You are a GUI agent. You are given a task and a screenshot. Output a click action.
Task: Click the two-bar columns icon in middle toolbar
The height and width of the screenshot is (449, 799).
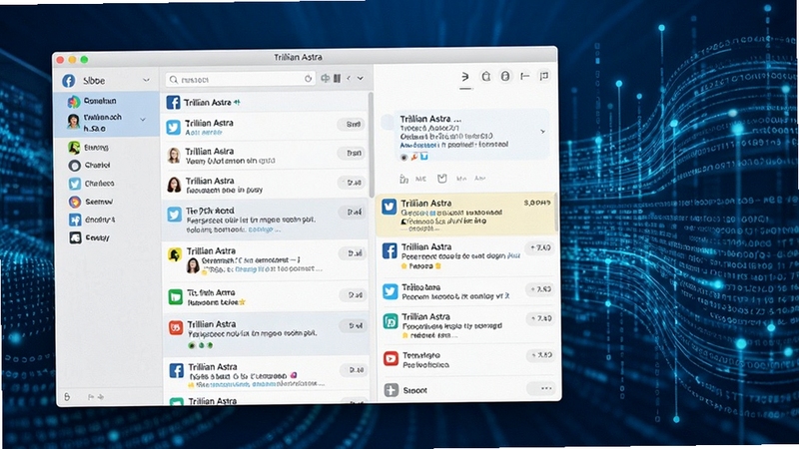click(337, 79)
